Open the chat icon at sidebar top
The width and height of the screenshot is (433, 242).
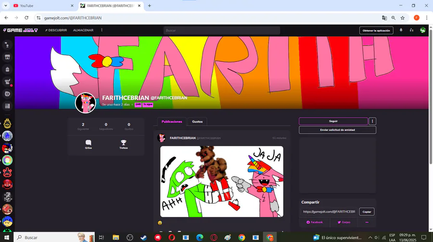pos(7,45)
